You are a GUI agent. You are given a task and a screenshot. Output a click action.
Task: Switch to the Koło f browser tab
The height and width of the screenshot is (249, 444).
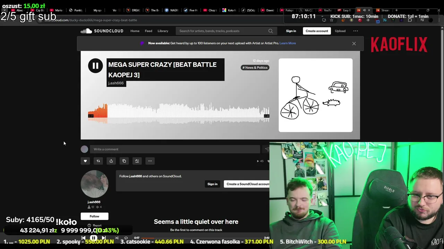(x=230, y=10)
